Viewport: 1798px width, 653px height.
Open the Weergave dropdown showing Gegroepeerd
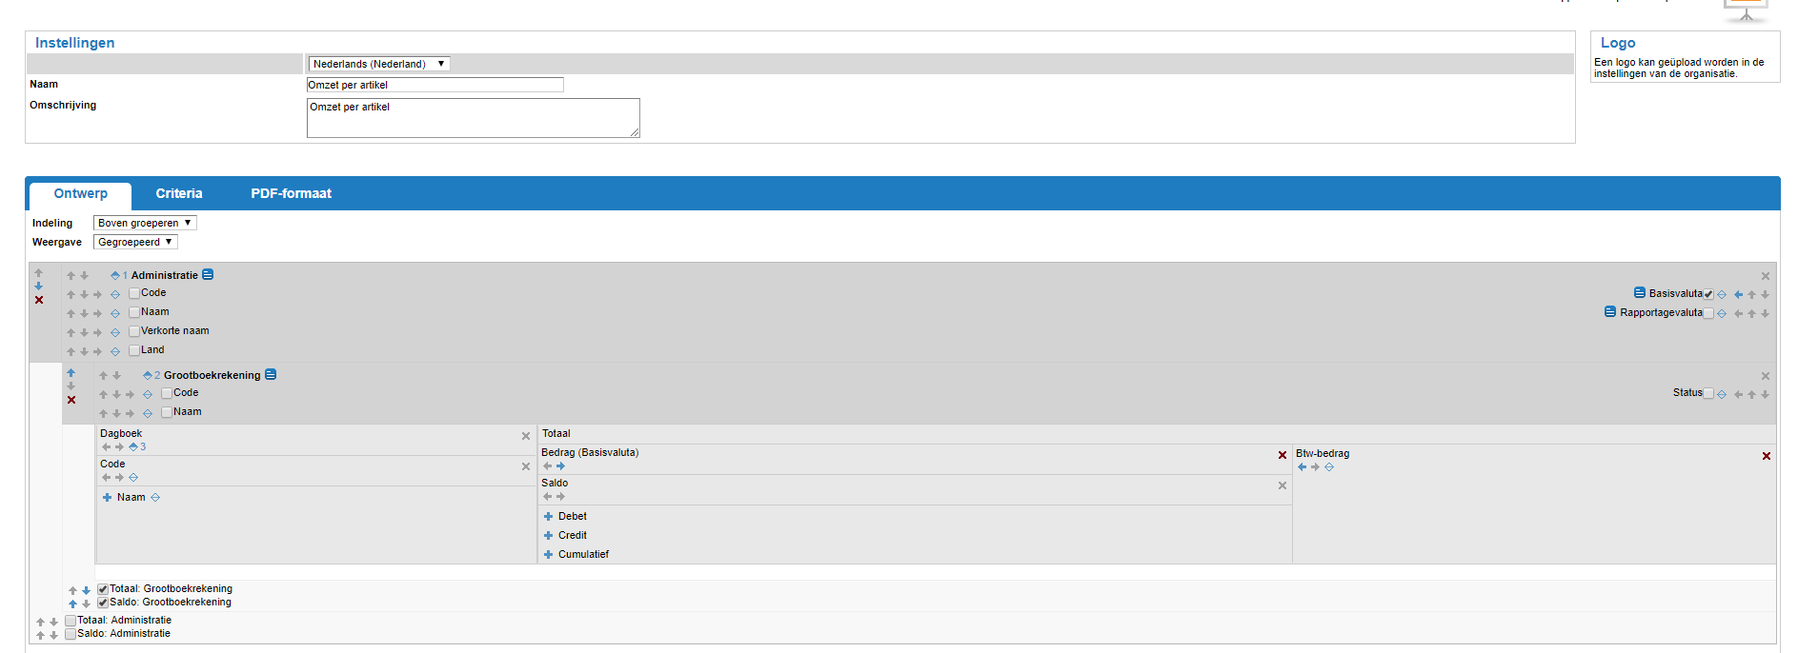135,242
